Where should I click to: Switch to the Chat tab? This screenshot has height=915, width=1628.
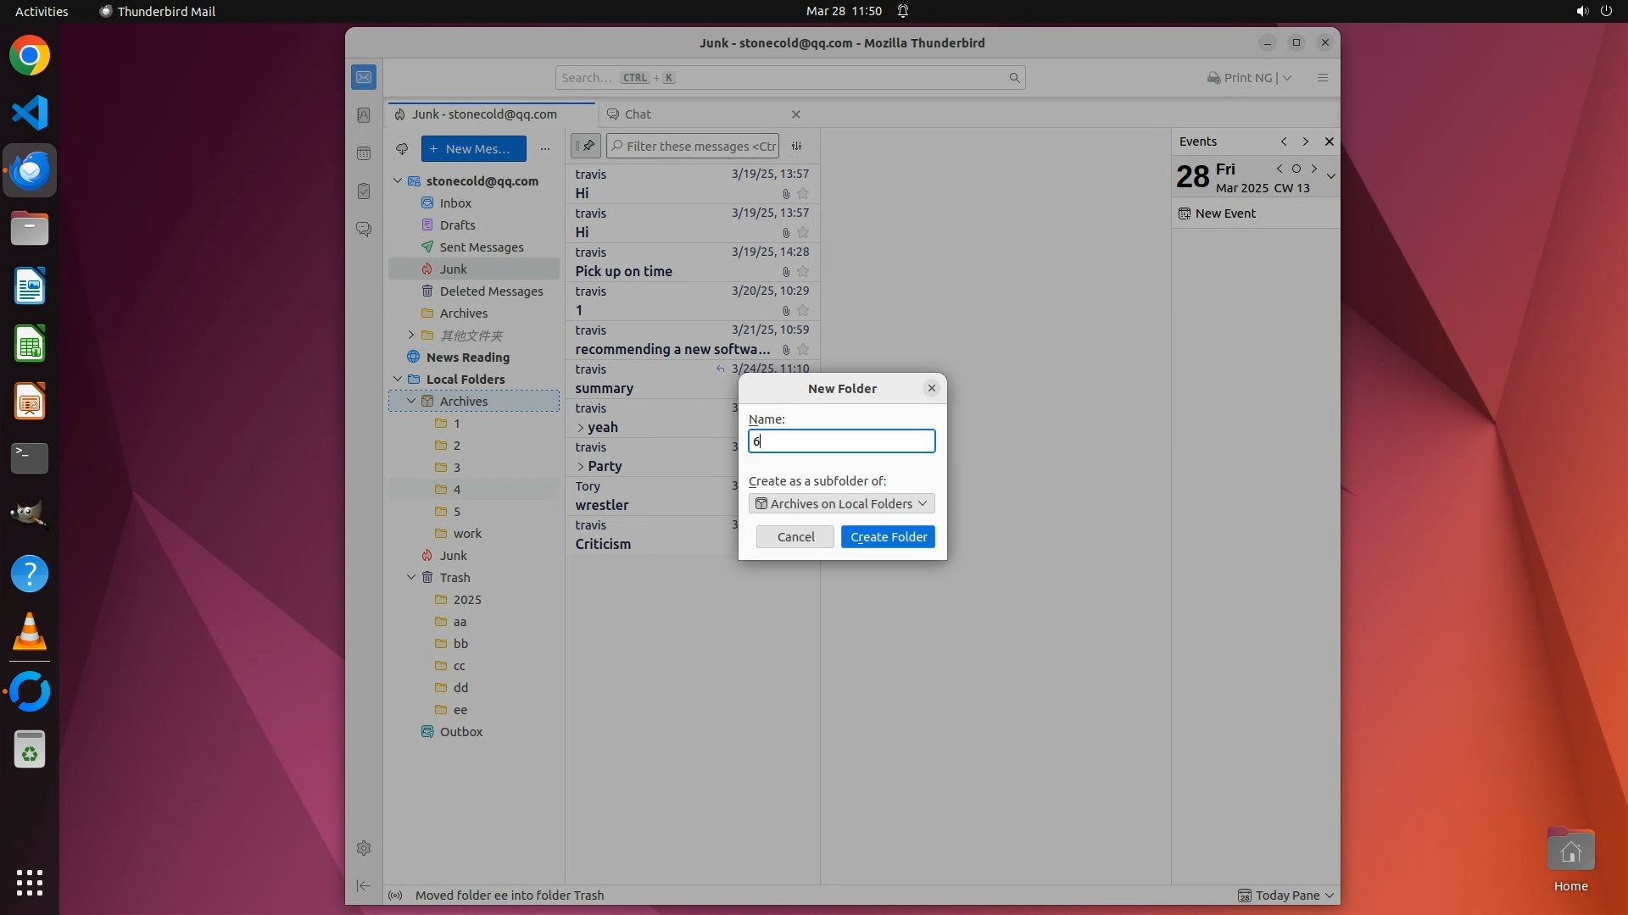pos(638,114)
